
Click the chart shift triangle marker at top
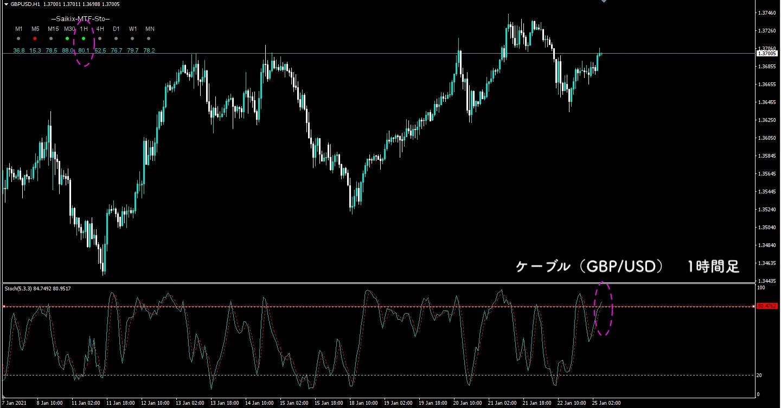(x=604, y=2)
